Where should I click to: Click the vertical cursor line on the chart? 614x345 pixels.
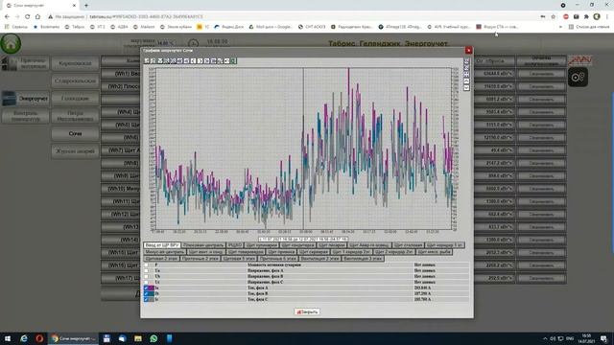click(303, 149)
